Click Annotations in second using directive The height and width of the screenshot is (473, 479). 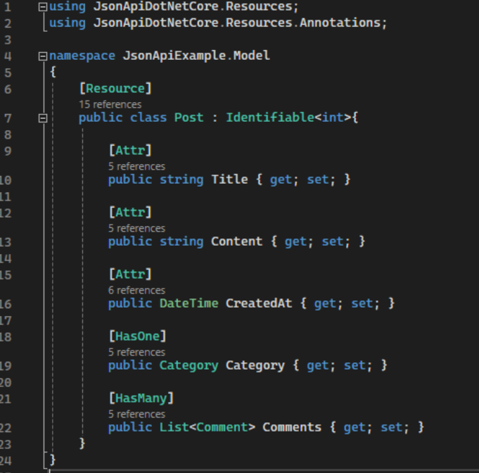(340, 23)
